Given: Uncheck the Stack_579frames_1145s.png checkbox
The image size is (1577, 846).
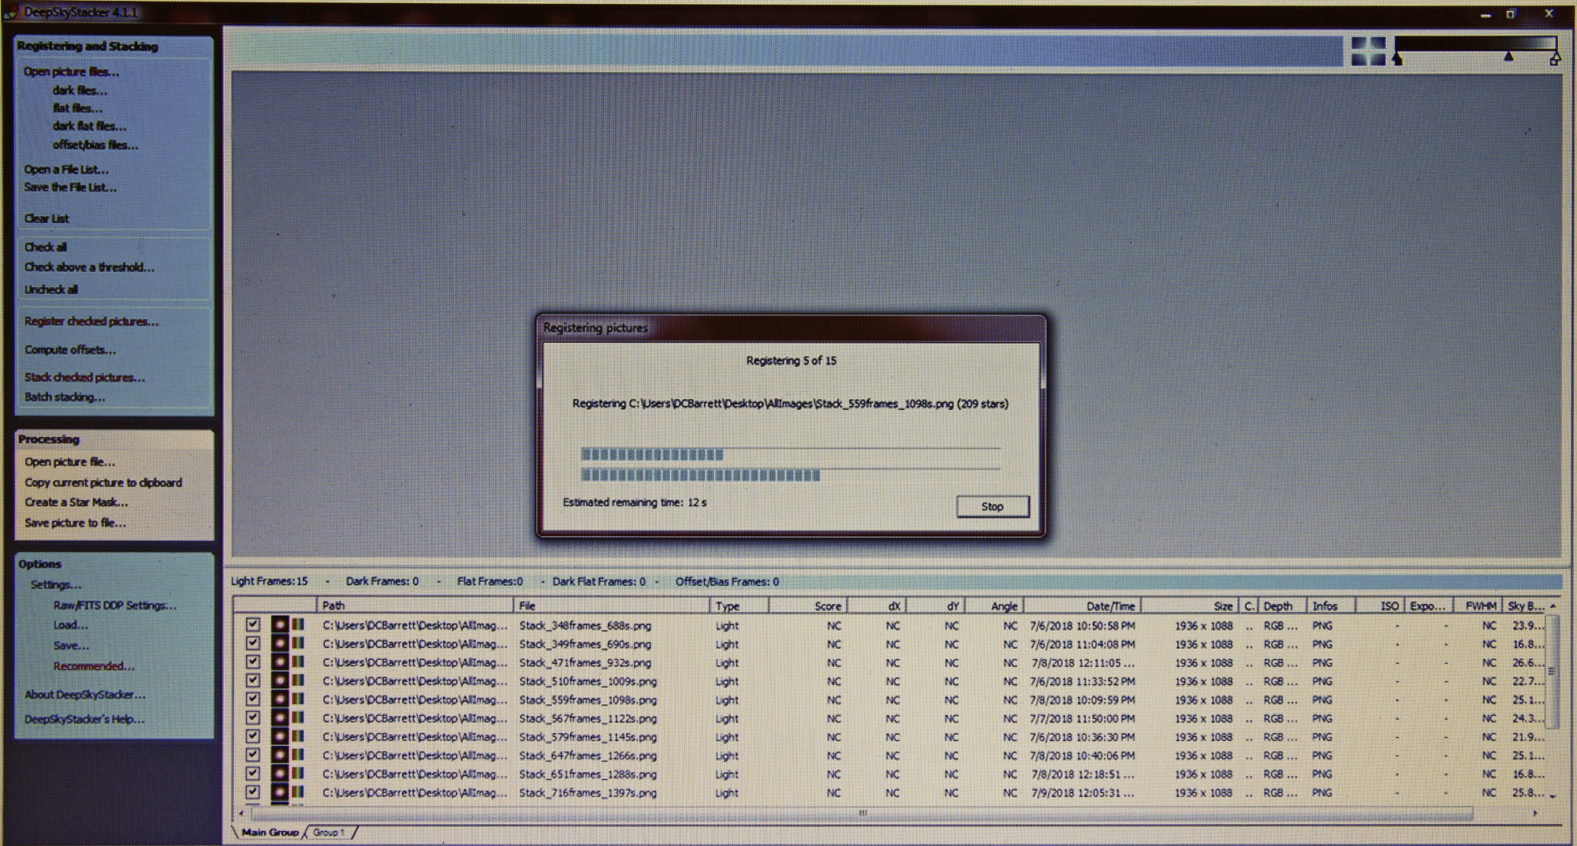Looking at the screenshot, I should pyautogui.click(x=252, y=736).
